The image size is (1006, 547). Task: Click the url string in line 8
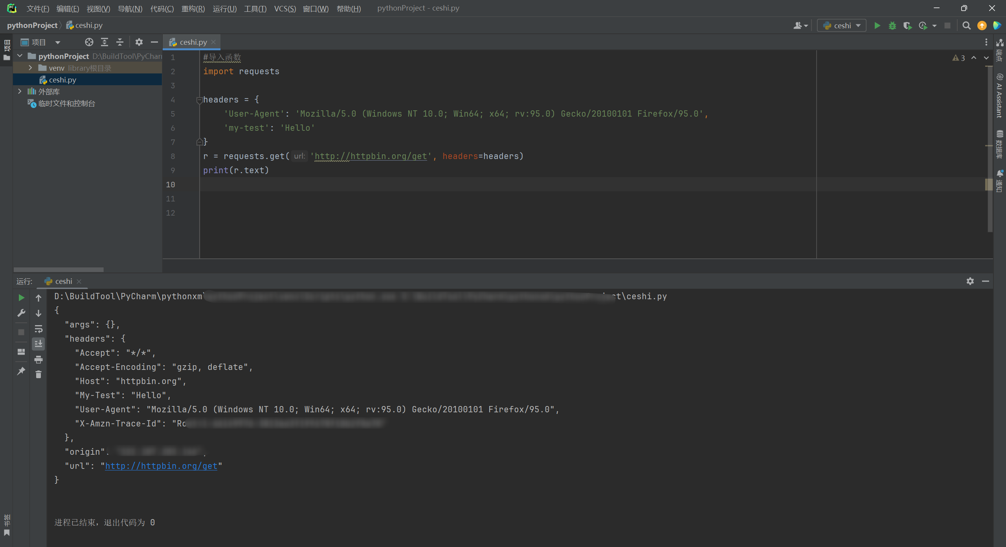371,156
